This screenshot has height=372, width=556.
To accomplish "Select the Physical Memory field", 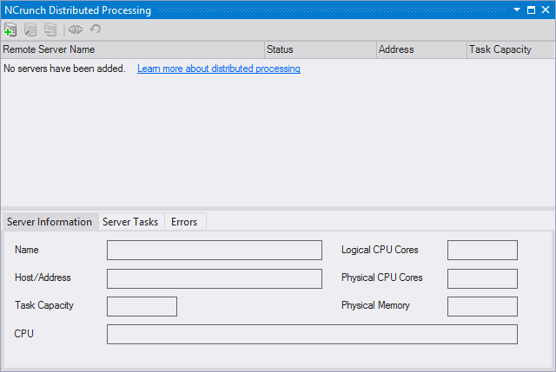I will (482, 306).
